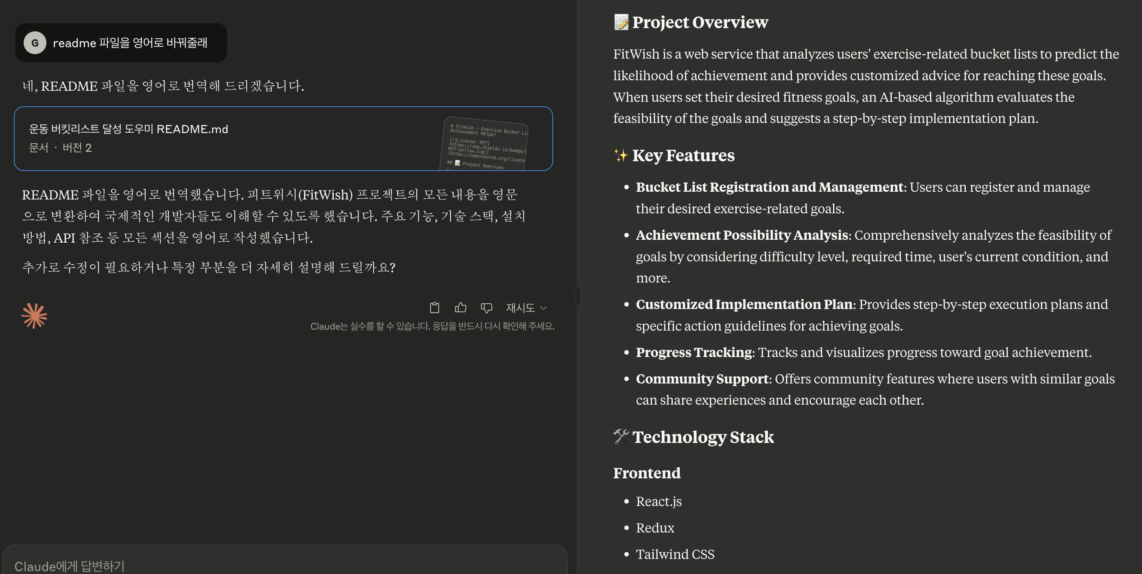The width and height of the screenshot is (1142, 574).
Task: Click the chevron next to 재시도
Action: point(543,308)
